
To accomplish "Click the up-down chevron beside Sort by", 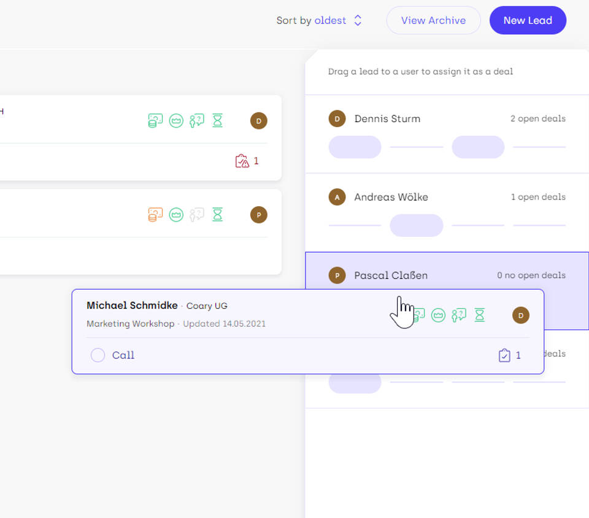I will pyautogui.click(x=358, y=20).
